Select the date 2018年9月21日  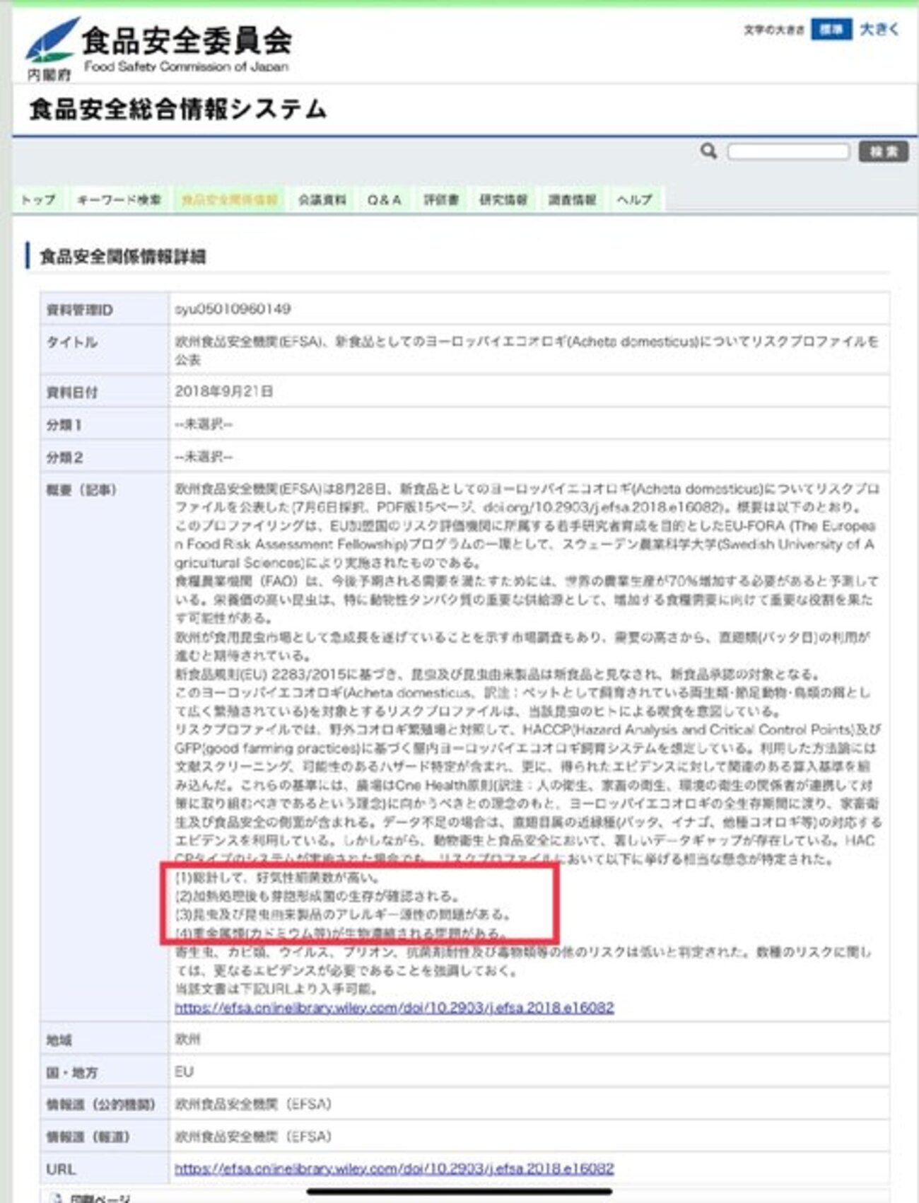point(224,391)
